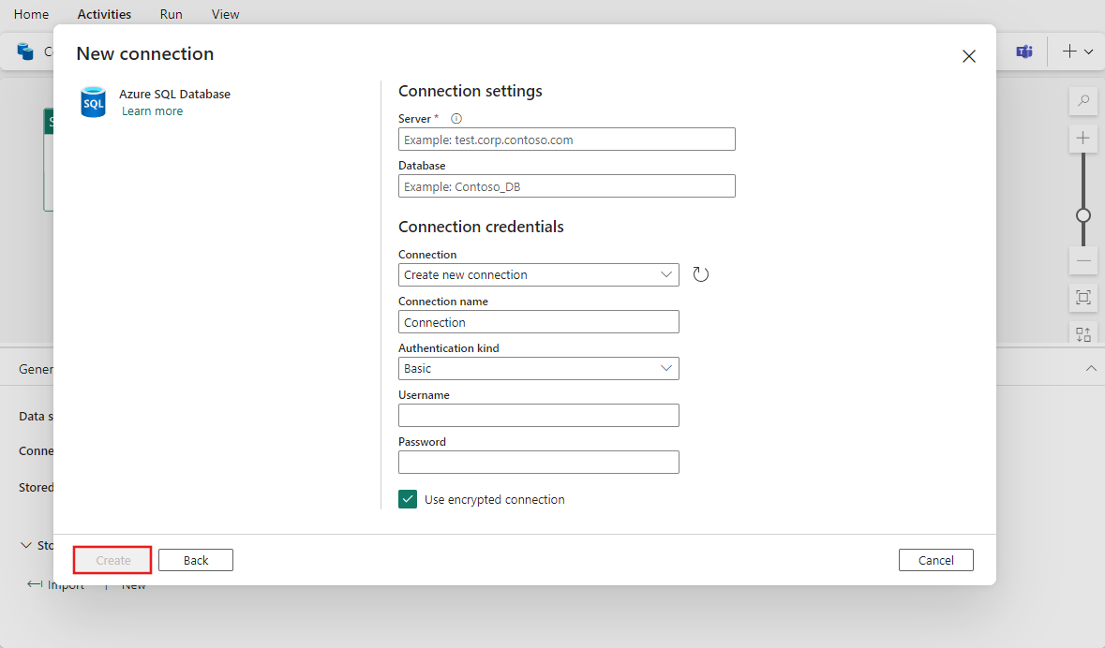Click the Azure SQL Database icon
The image size is (1105, 648).
tap(94, 102)
